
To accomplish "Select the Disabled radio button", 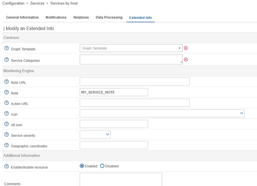I will (102, 166).
